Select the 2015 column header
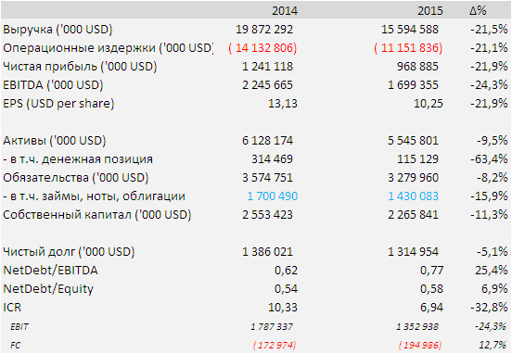This screenshot has width=512, height=354. [x=430, y=11]
